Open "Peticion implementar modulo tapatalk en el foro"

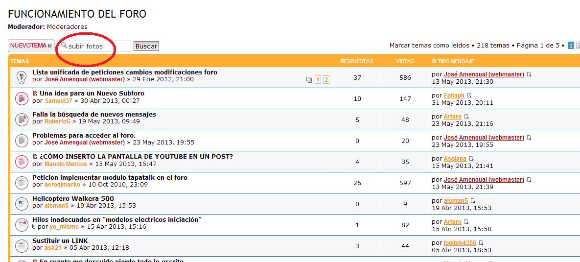click(x=110, y=177)
